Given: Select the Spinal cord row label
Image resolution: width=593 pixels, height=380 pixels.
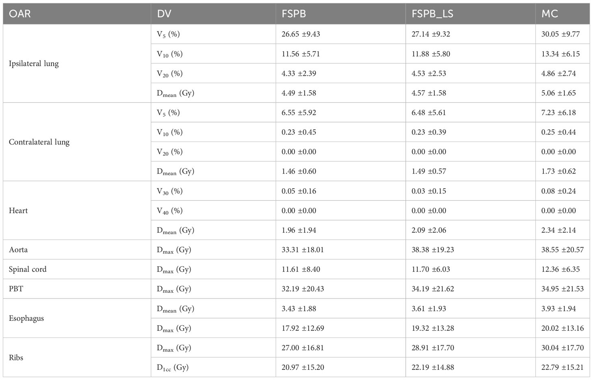Looking at the screenshot, I should (28, 269).
